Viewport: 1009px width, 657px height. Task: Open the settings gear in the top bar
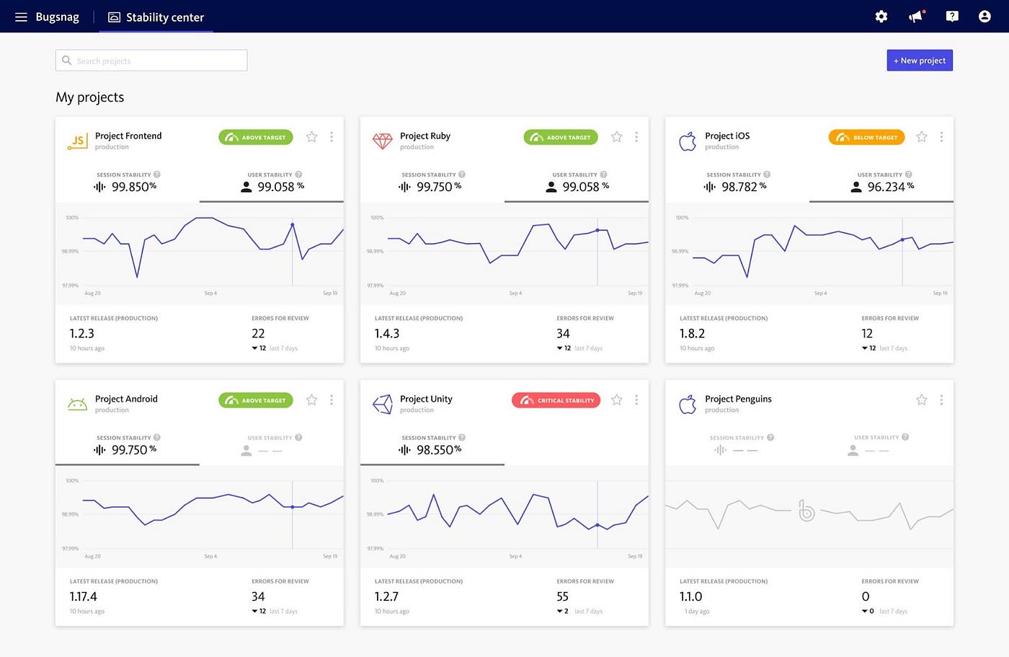point(881,16)
